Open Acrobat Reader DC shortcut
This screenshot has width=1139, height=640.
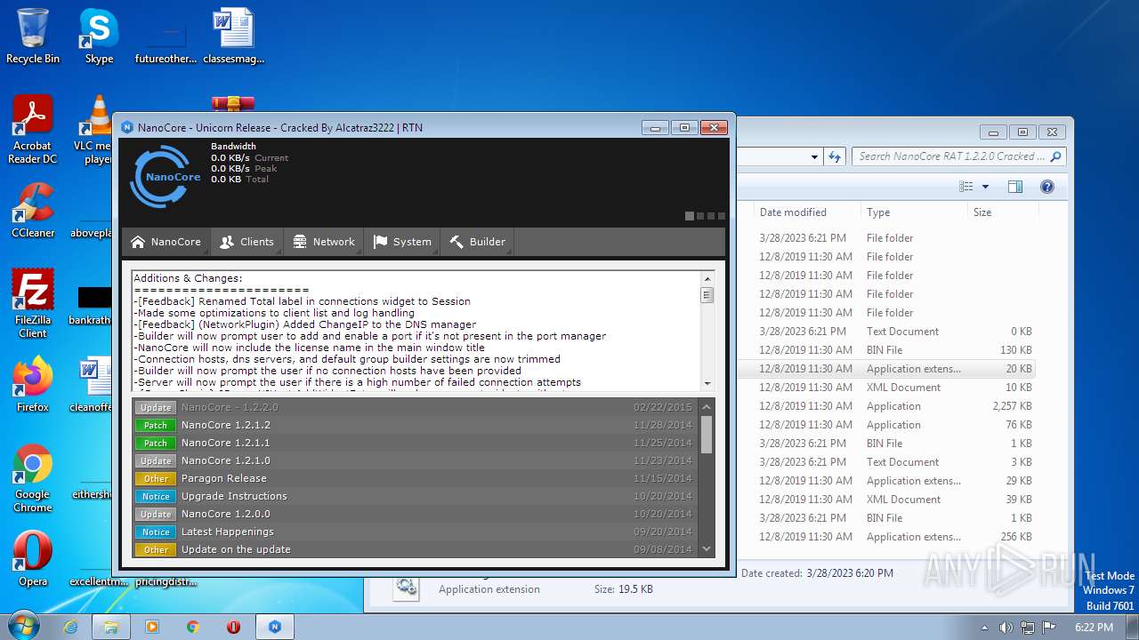pos(33,130)
